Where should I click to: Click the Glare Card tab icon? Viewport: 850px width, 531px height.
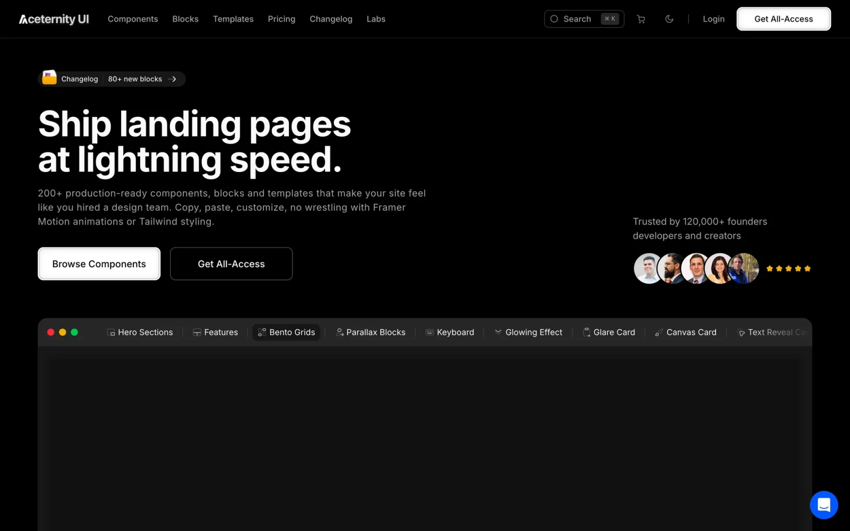tap(586, 332)
